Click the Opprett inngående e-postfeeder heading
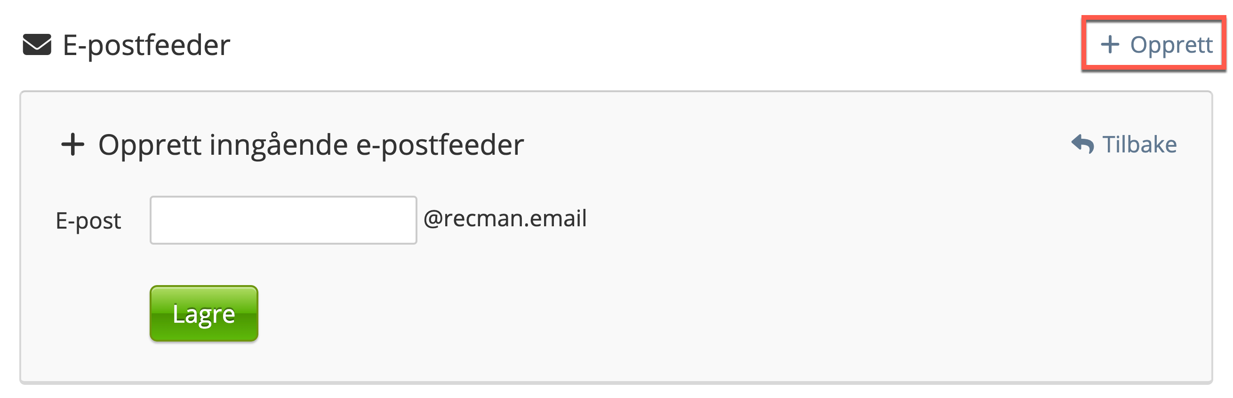 point(311,145)
